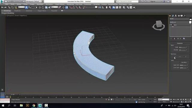Toggle Spinner Snap
The image size is (192, 108).
tap(80, 7)
